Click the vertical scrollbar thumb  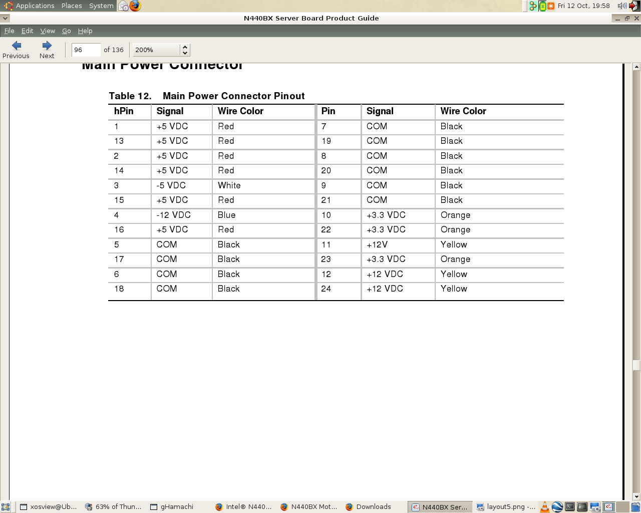(636, 365)
